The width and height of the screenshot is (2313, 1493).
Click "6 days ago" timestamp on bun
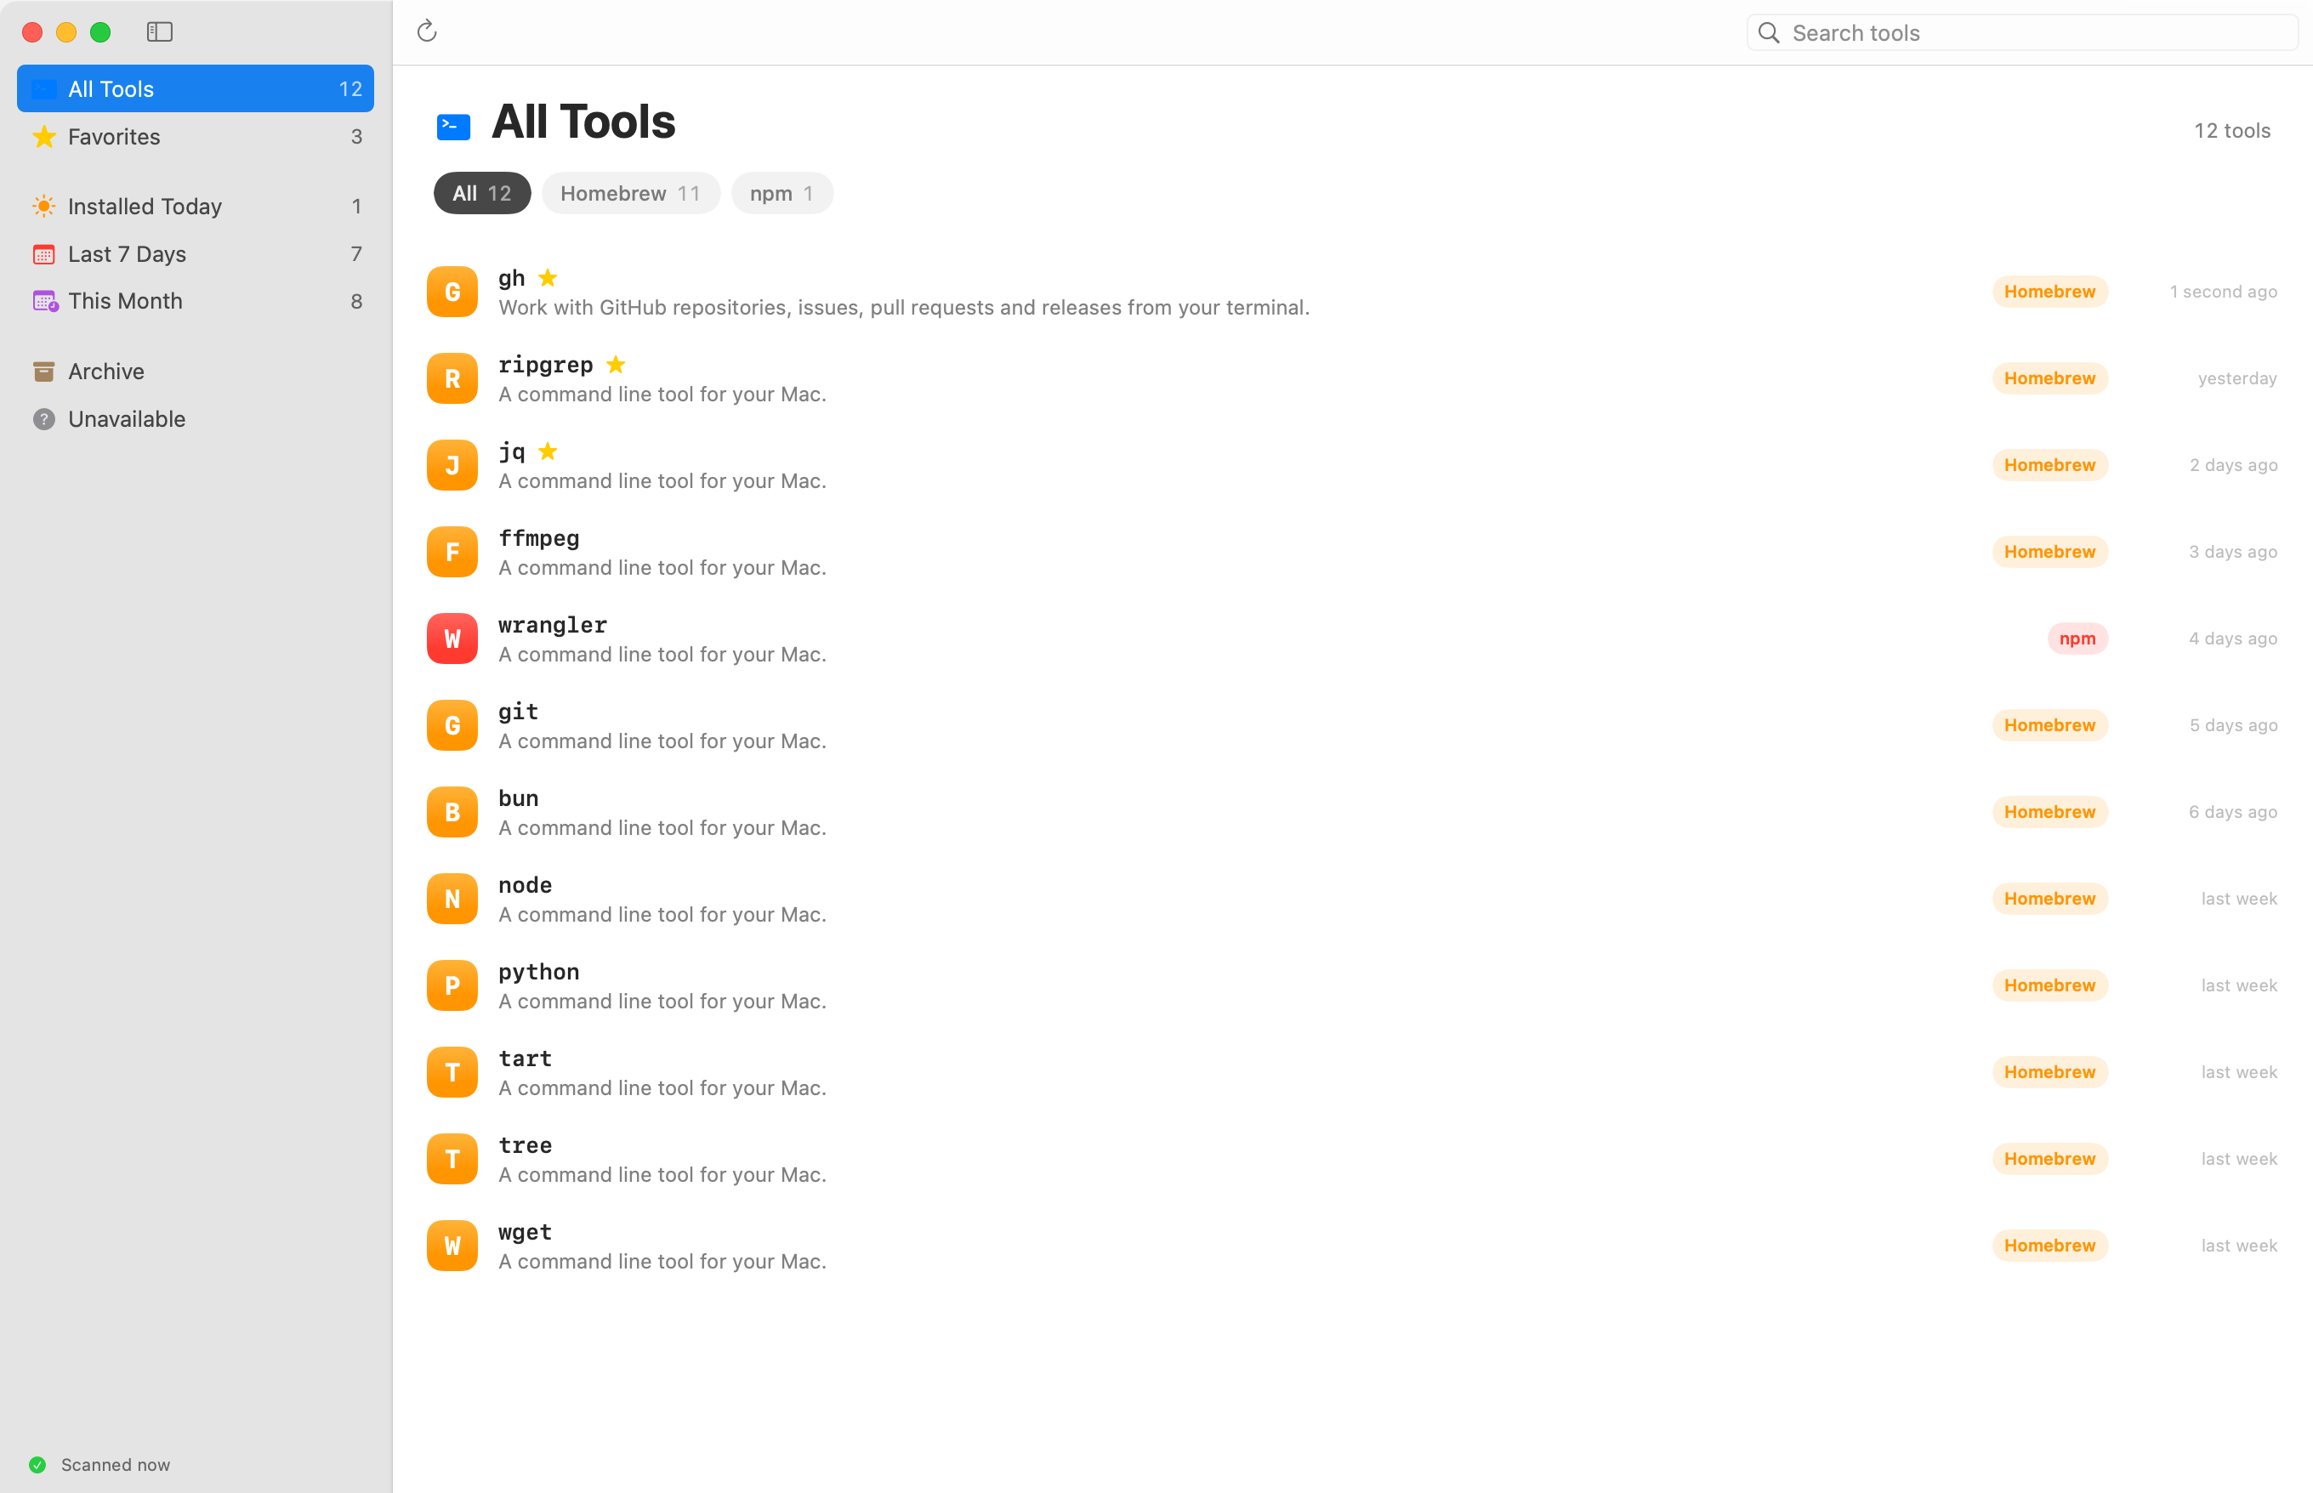(x=2232, y=813)
